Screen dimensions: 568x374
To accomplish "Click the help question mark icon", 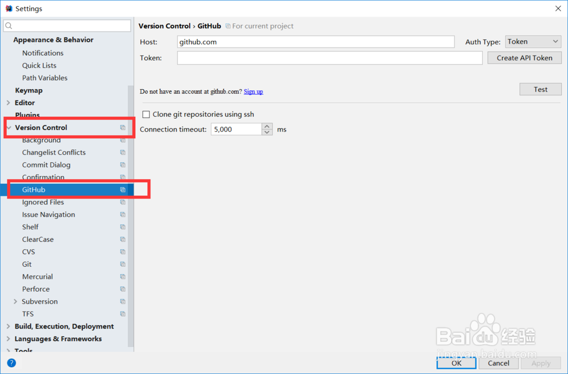I will [11, 363].
